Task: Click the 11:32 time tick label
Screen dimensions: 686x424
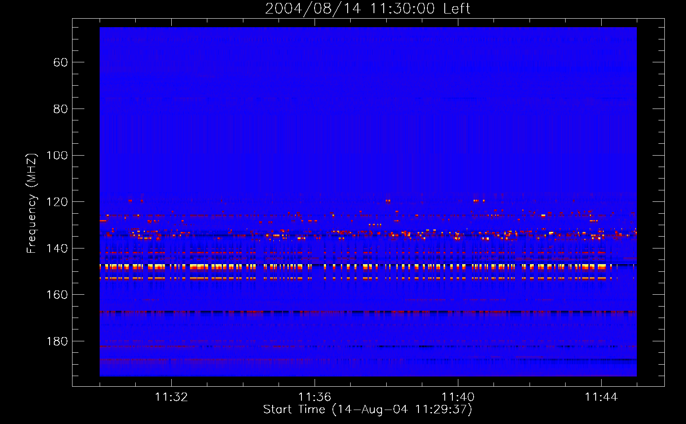Action: click(x=171, y=397)
